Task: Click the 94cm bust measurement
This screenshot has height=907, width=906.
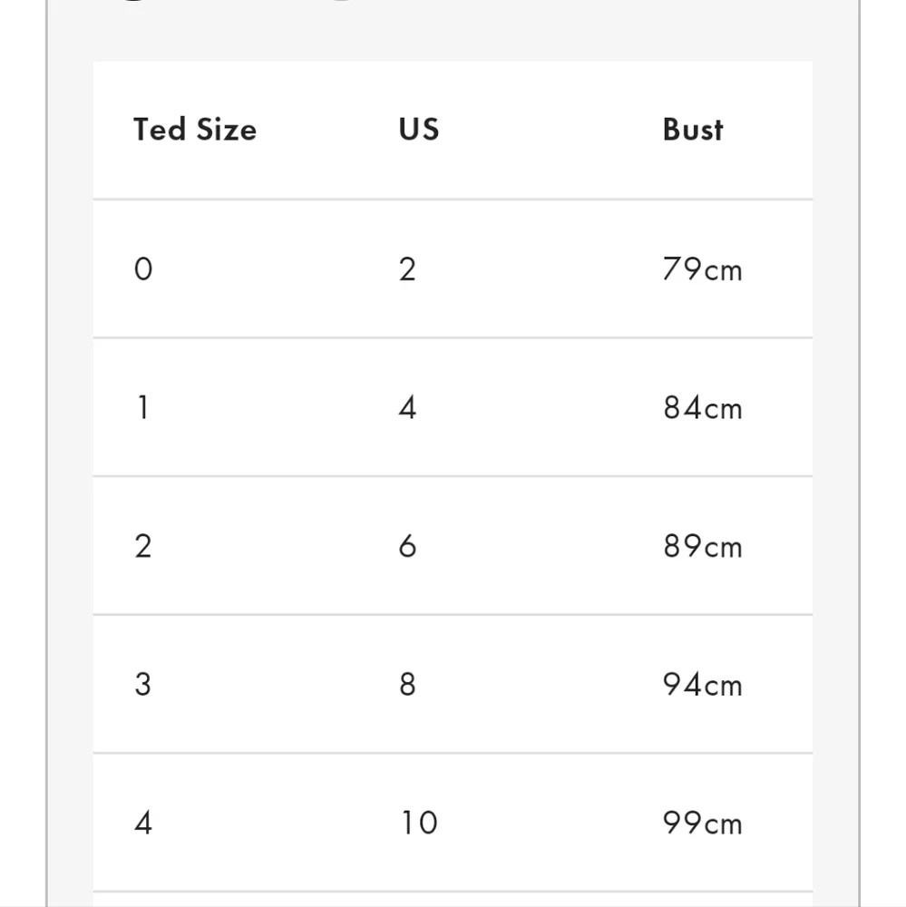Action: coord(702,684)
